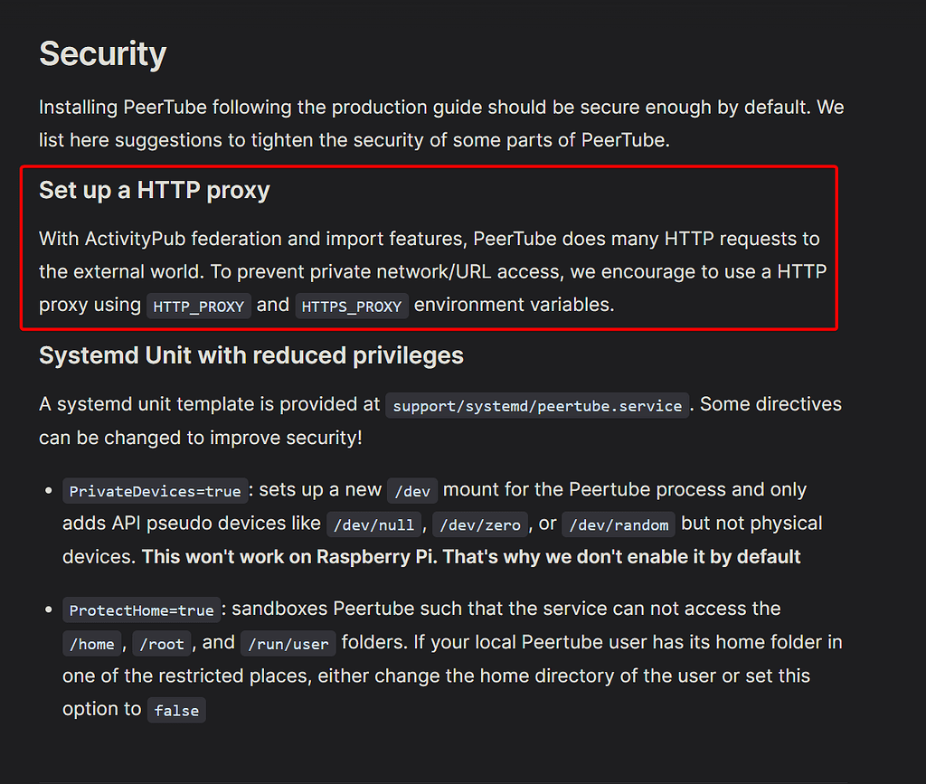
Task: Click the bold Raspberry Pi warning text
Action: click(x=471, y=557)
